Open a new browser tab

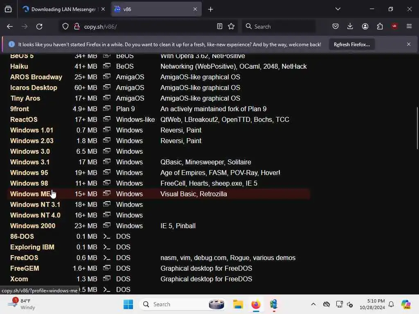tap(211, 9)
